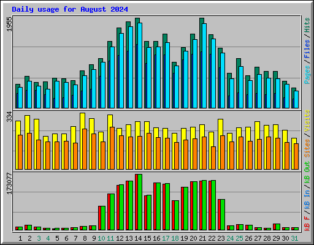Click the 'kB F' legend label
This screenshot has height=245, width=314.
click(x=307, y=224)
